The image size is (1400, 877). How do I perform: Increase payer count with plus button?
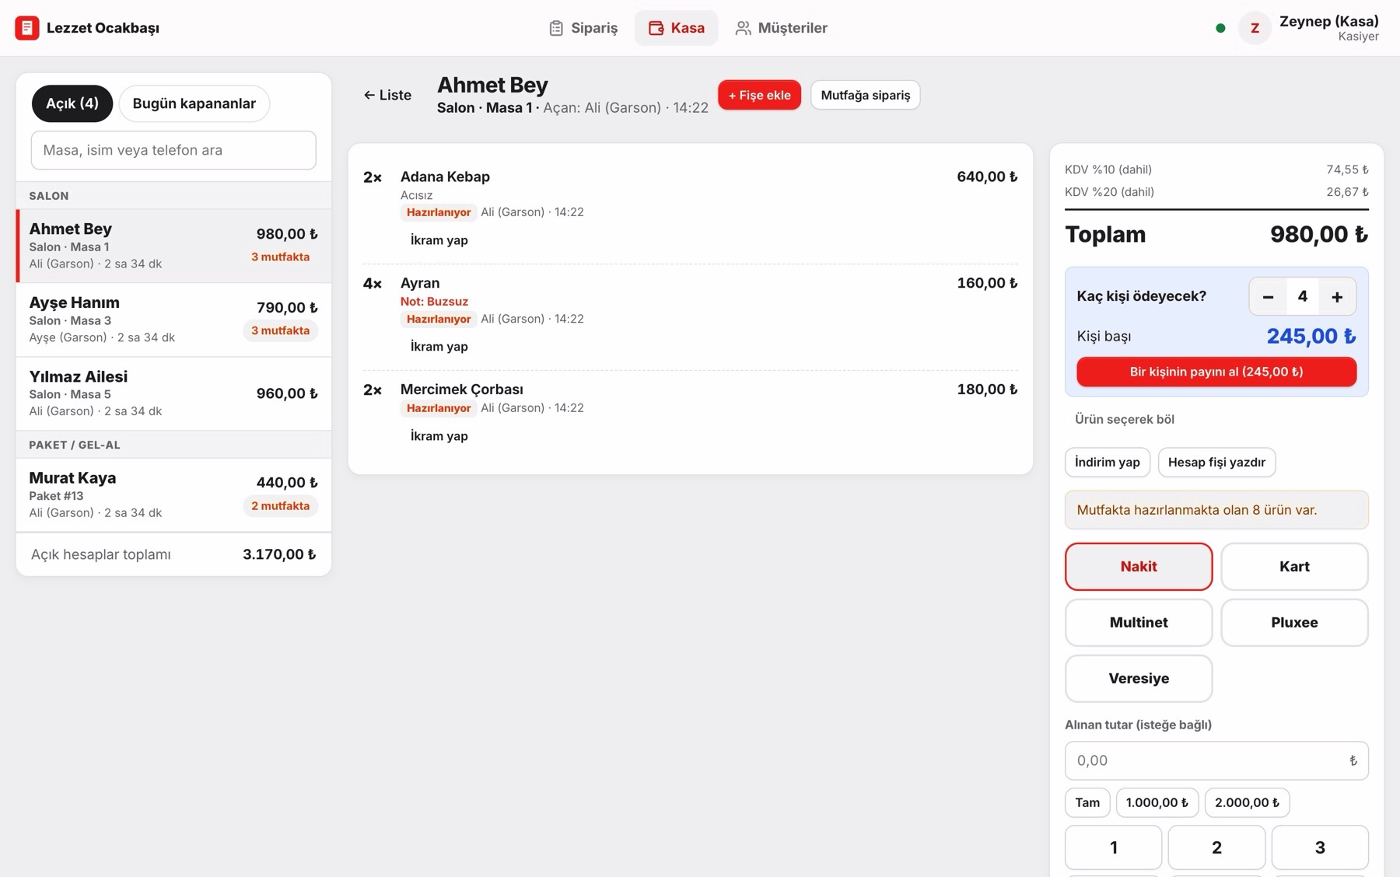pos(1337,296)
